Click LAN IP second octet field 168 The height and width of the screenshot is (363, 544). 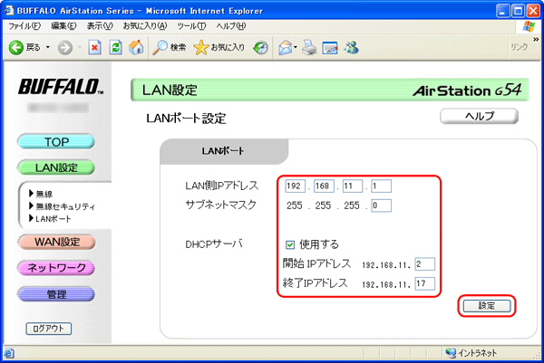pos(324,186)
